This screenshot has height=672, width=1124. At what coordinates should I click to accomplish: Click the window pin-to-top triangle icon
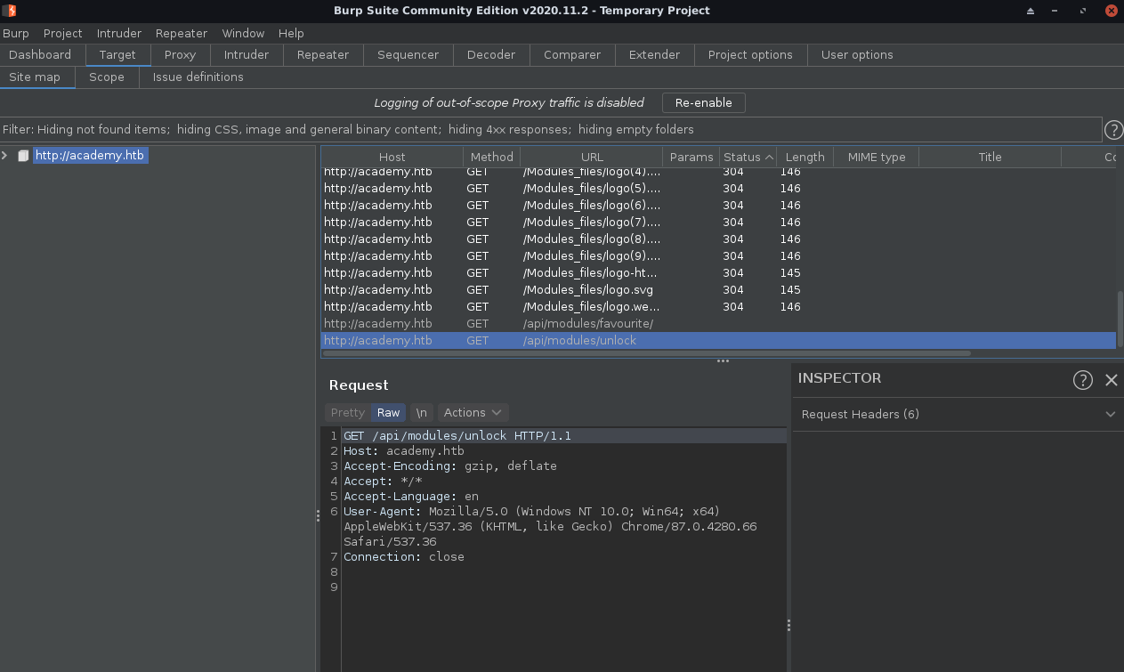point(1031,11)
